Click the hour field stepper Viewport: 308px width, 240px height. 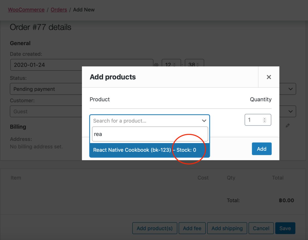[x=175, y=65]
